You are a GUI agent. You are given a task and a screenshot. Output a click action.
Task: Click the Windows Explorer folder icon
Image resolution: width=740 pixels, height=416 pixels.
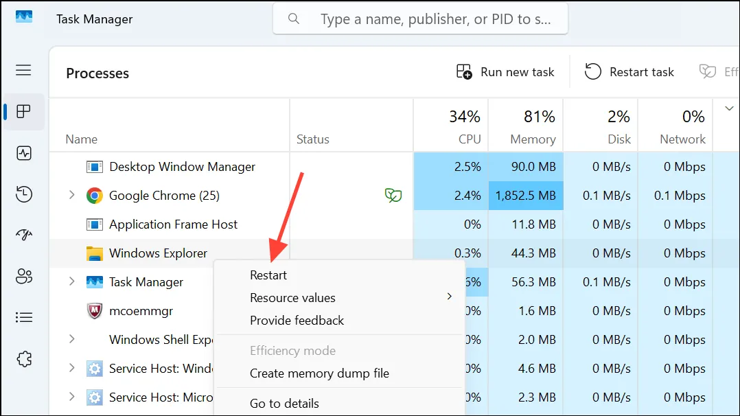point(95,253)
